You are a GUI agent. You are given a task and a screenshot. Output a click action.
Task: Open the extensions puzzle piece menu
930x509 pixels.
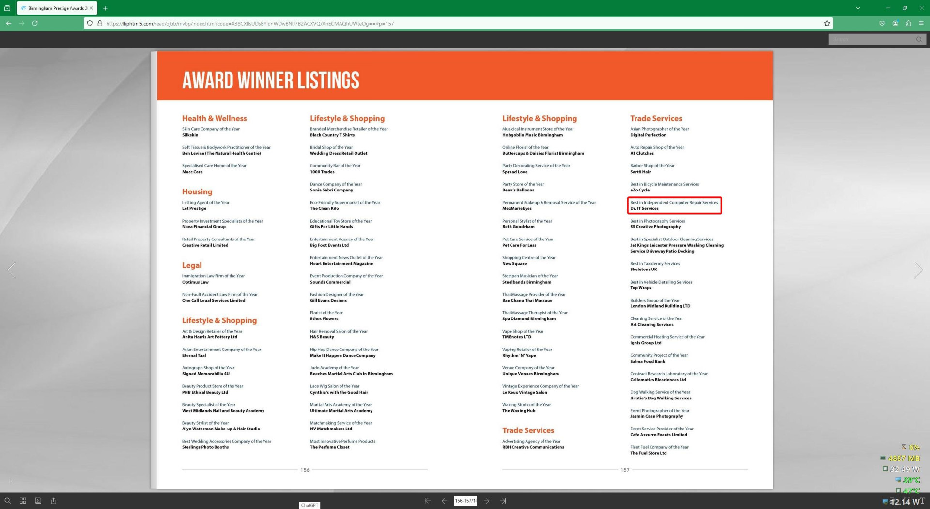point(908,23)
